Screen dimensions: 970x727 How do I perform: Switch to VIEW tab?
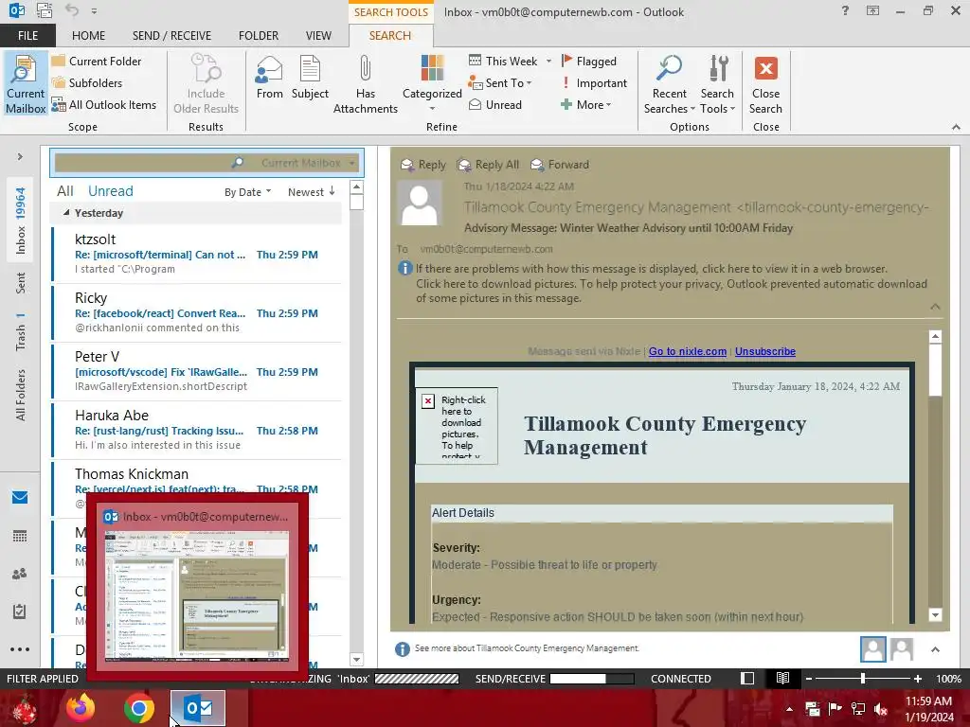click(318, 36)
